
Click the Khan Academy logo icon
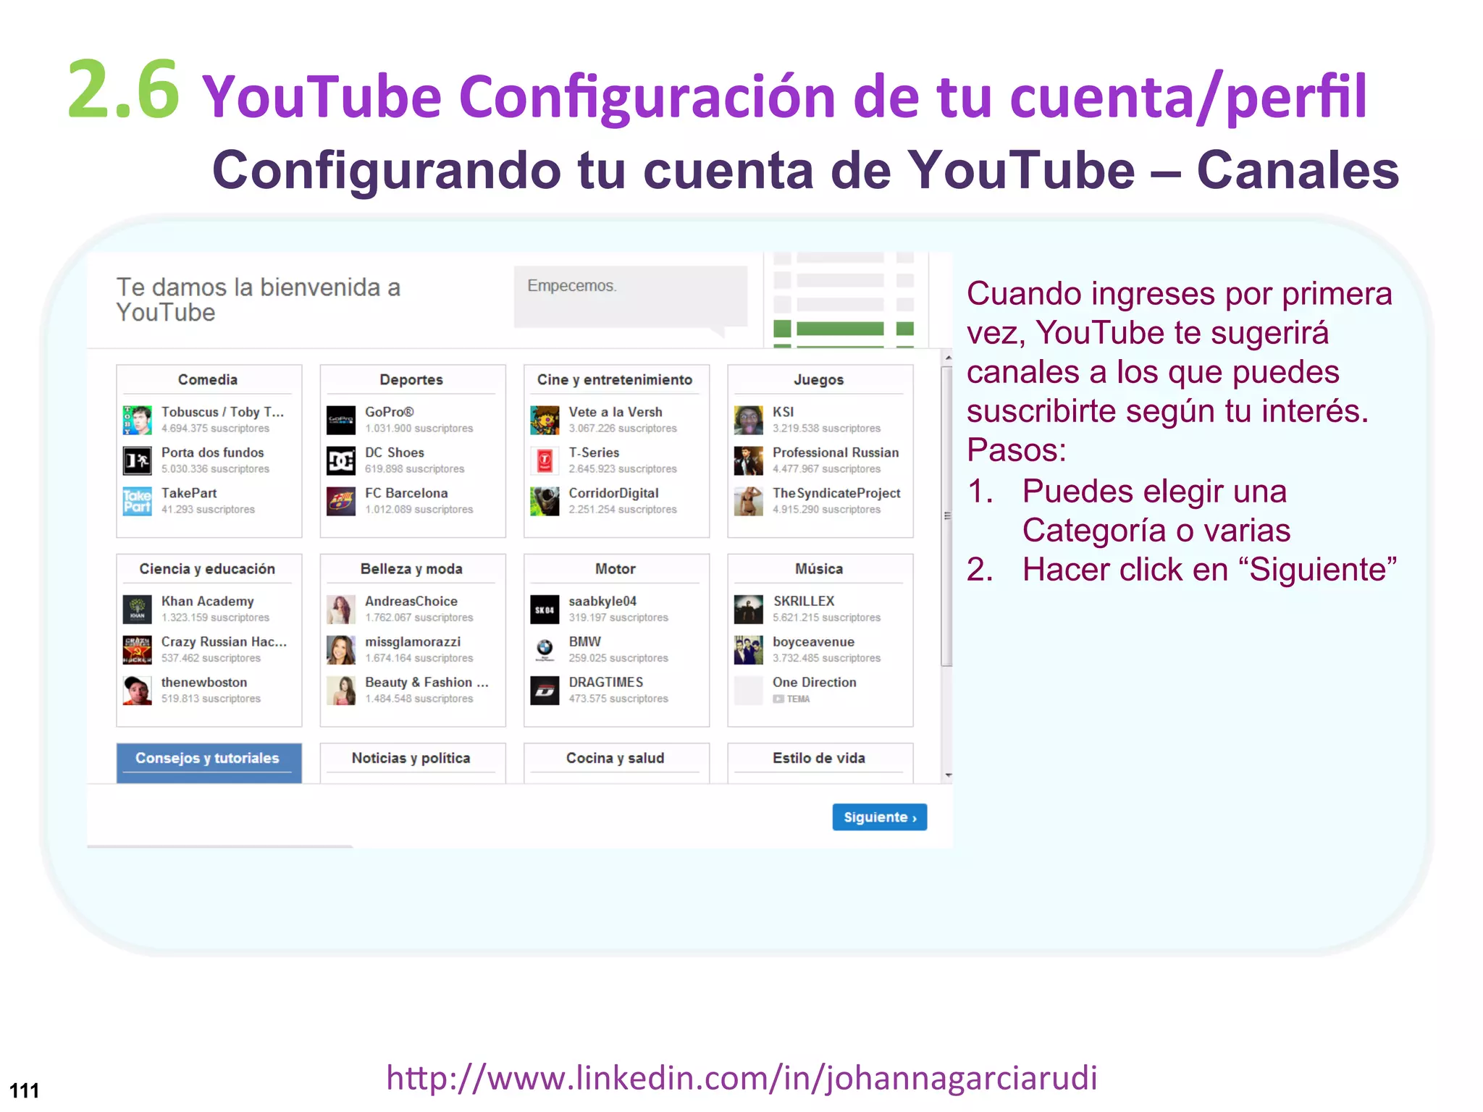[138, 610]
